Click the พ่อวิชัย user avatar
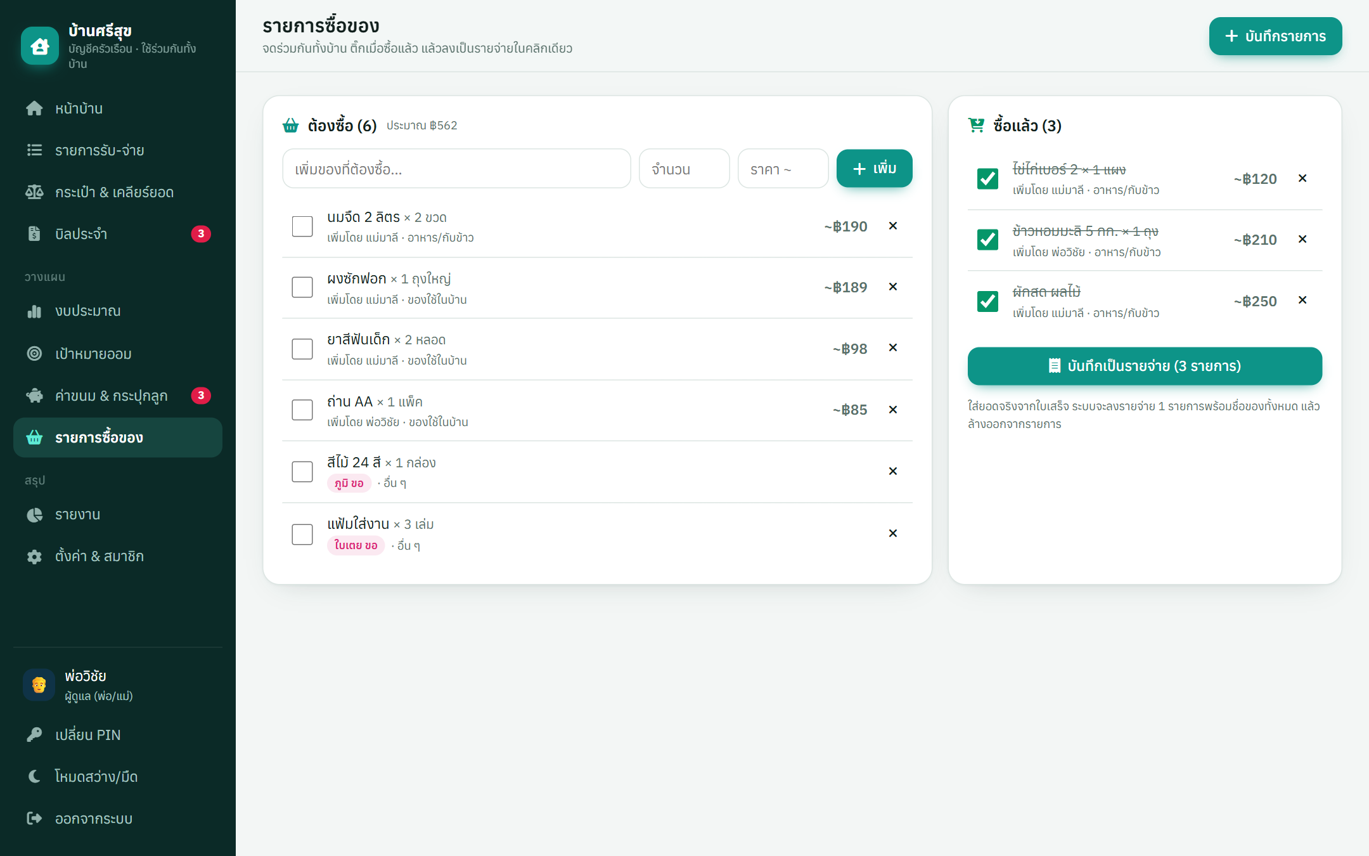1369x856 pixels. coord(39,685)
